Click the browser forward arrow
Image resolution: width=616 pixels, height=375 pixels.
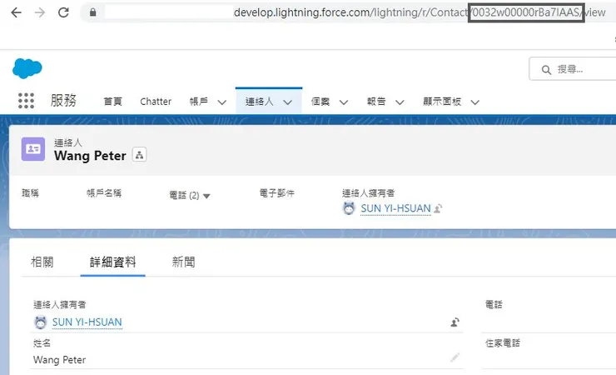[40, 12]
